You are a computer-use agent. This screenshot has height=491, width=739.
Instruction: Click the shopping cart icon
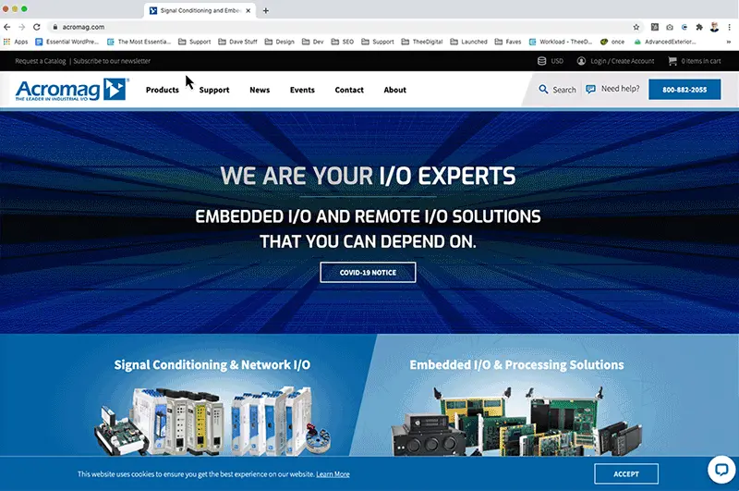point(672,61)
